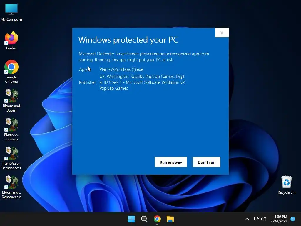301x226 pixels.
Task: Select the Google Chrome desktop shortcut
Action: click(11, 72)
